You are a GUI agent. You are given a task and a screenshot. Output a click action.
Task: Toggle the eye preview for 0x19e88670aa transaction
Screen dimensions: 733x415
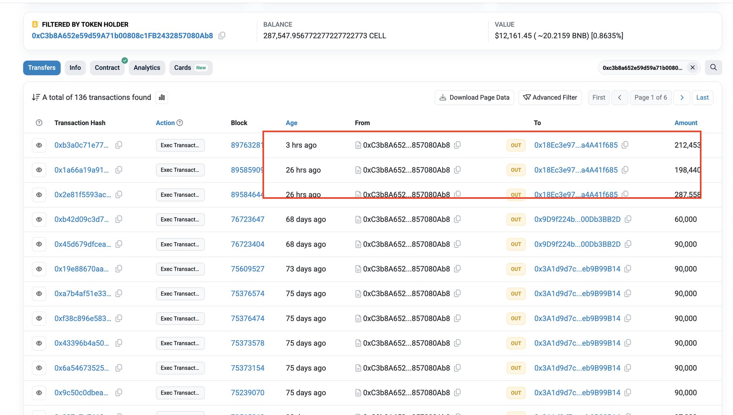tap(39, 269)
